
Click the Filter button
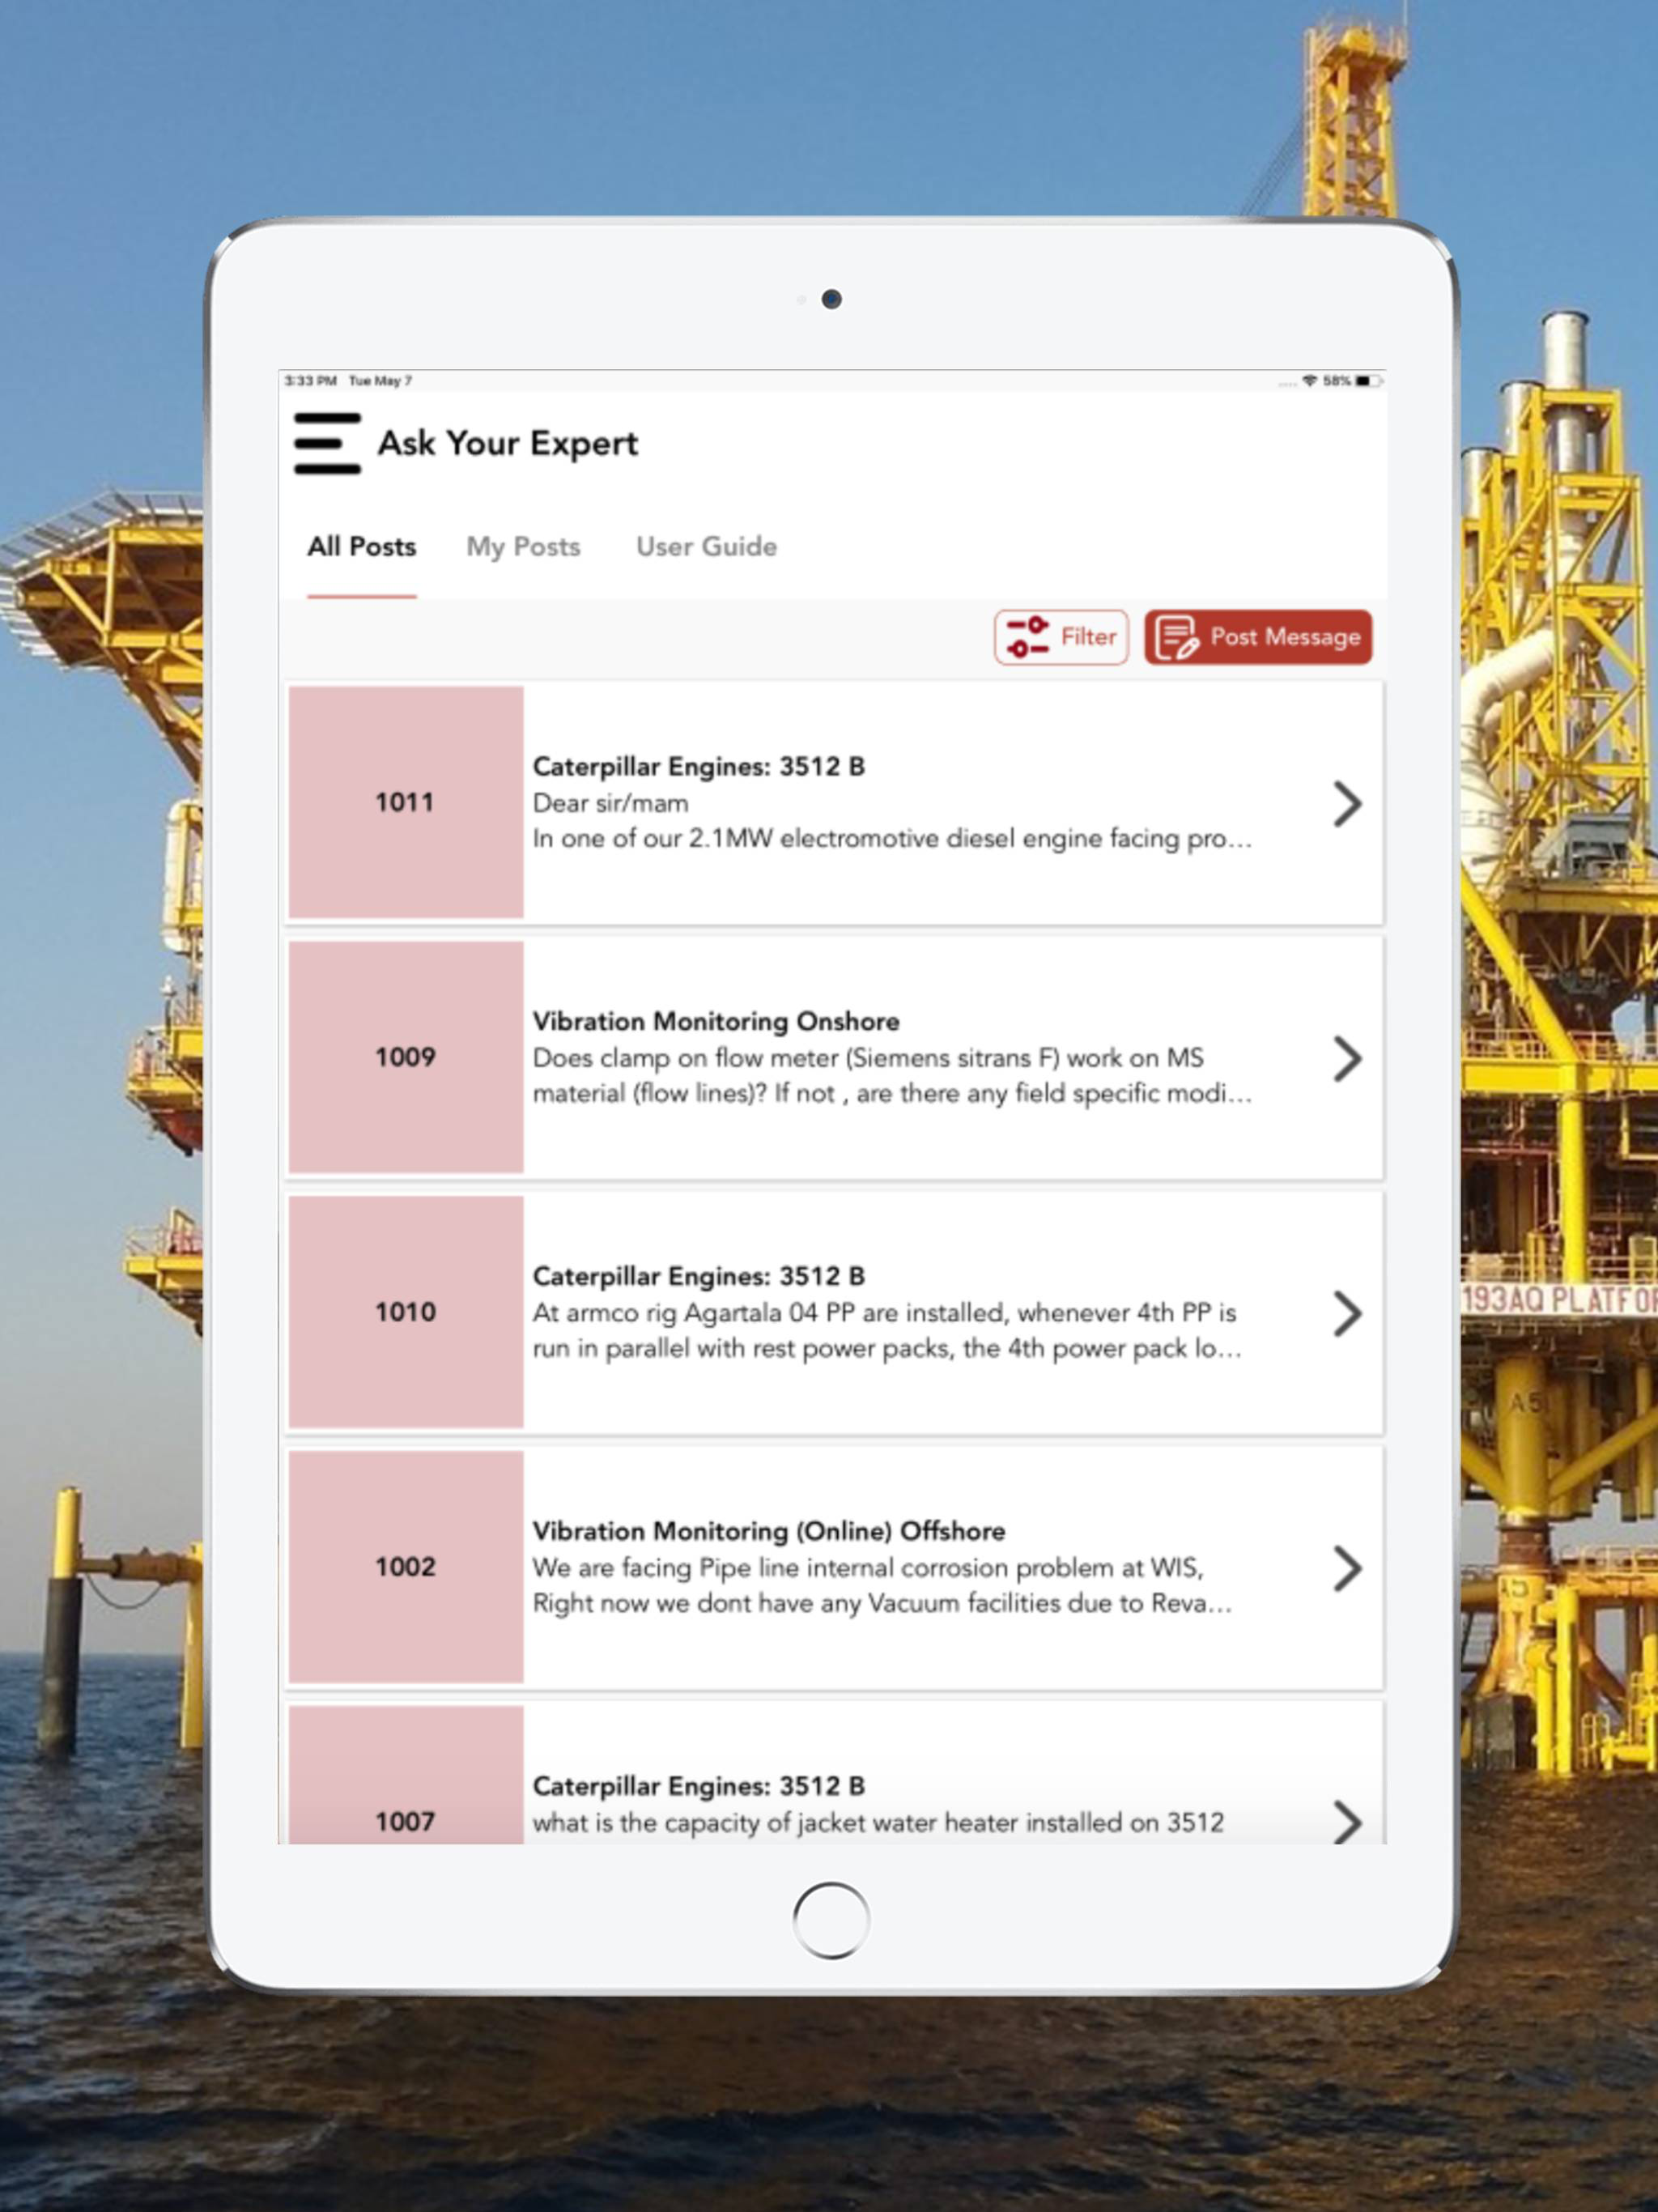(1061, 637)
